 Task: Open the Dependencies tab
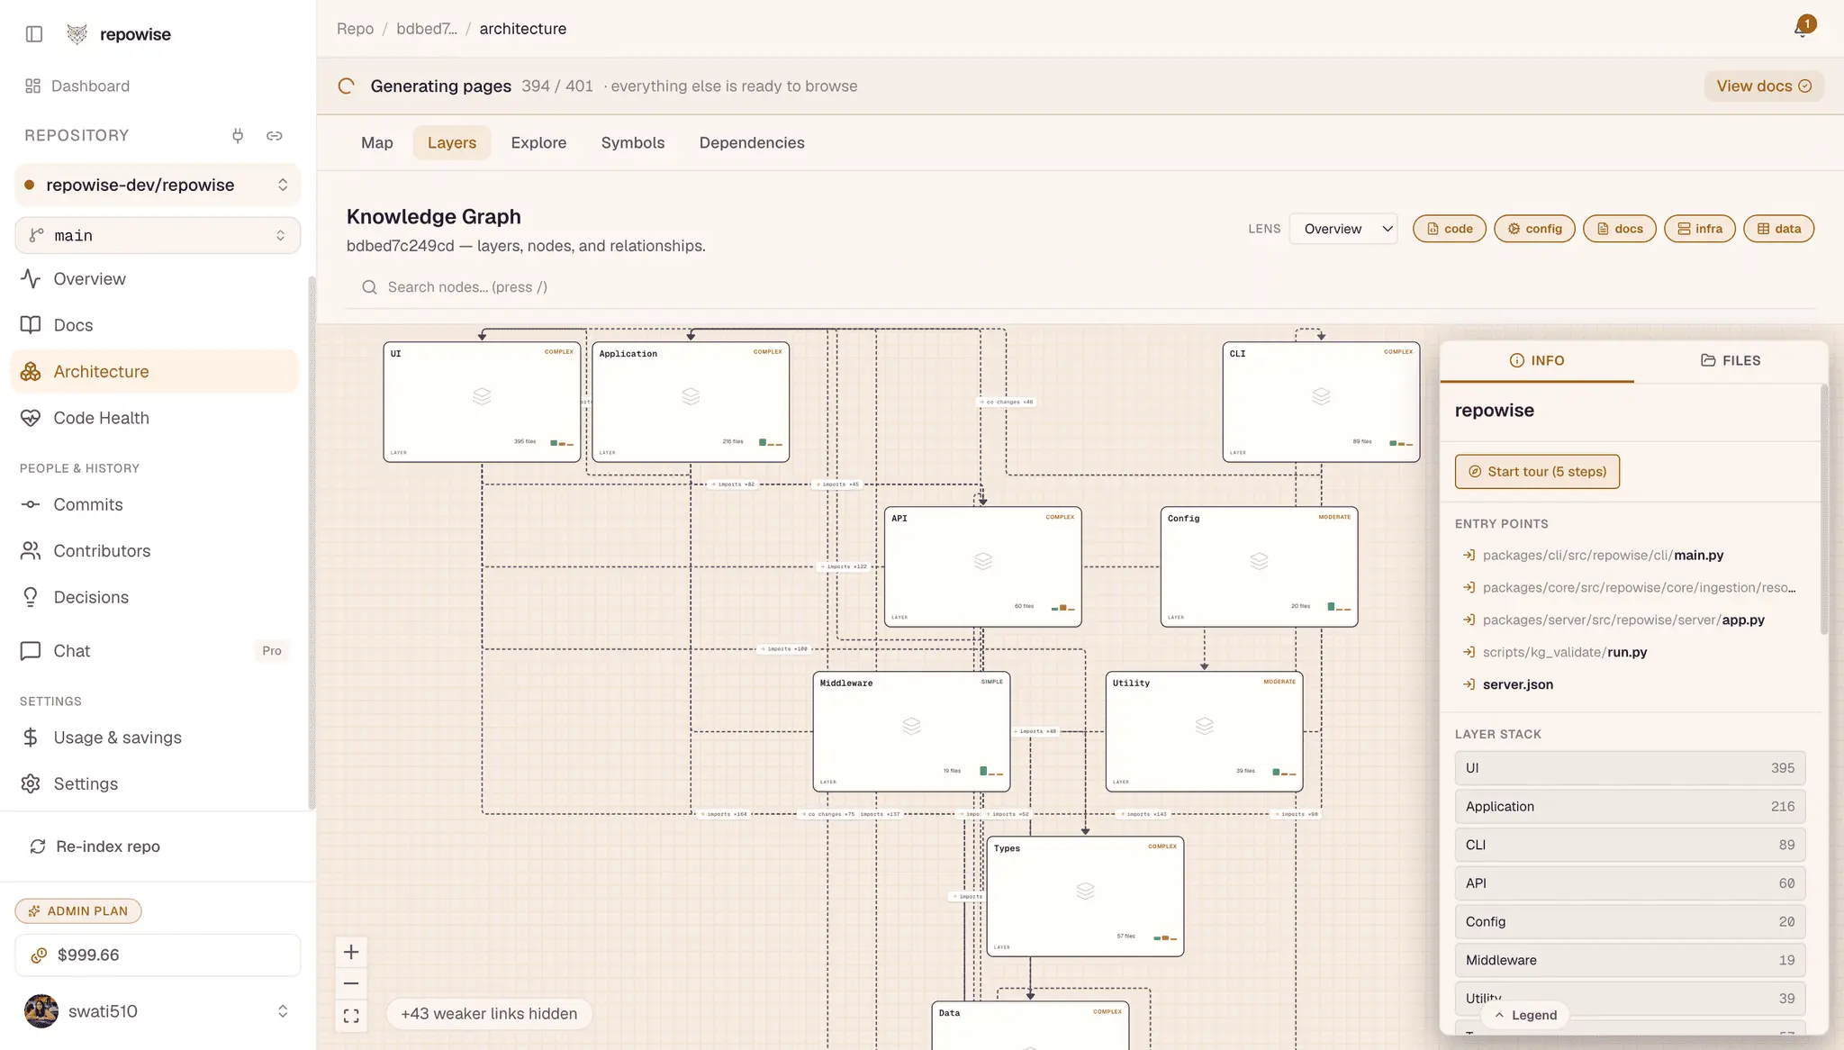point(752,142)
